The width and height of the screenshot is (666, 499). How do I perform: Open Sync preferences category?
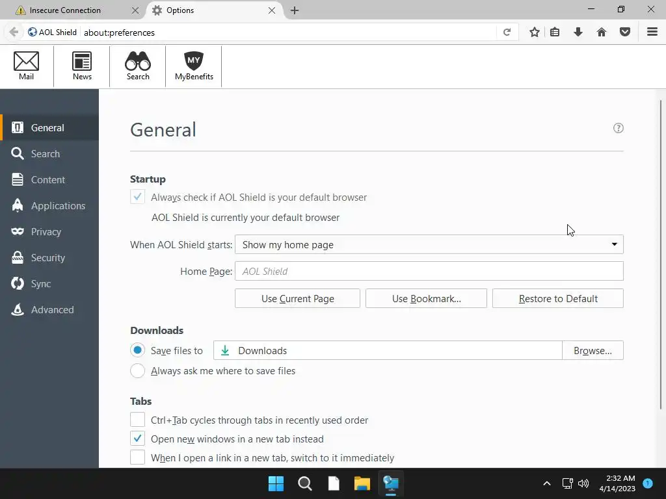(49, 283)
